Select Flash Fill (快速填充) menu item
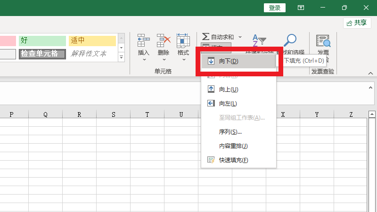This screenshot has height=212, width=377. 233,160
